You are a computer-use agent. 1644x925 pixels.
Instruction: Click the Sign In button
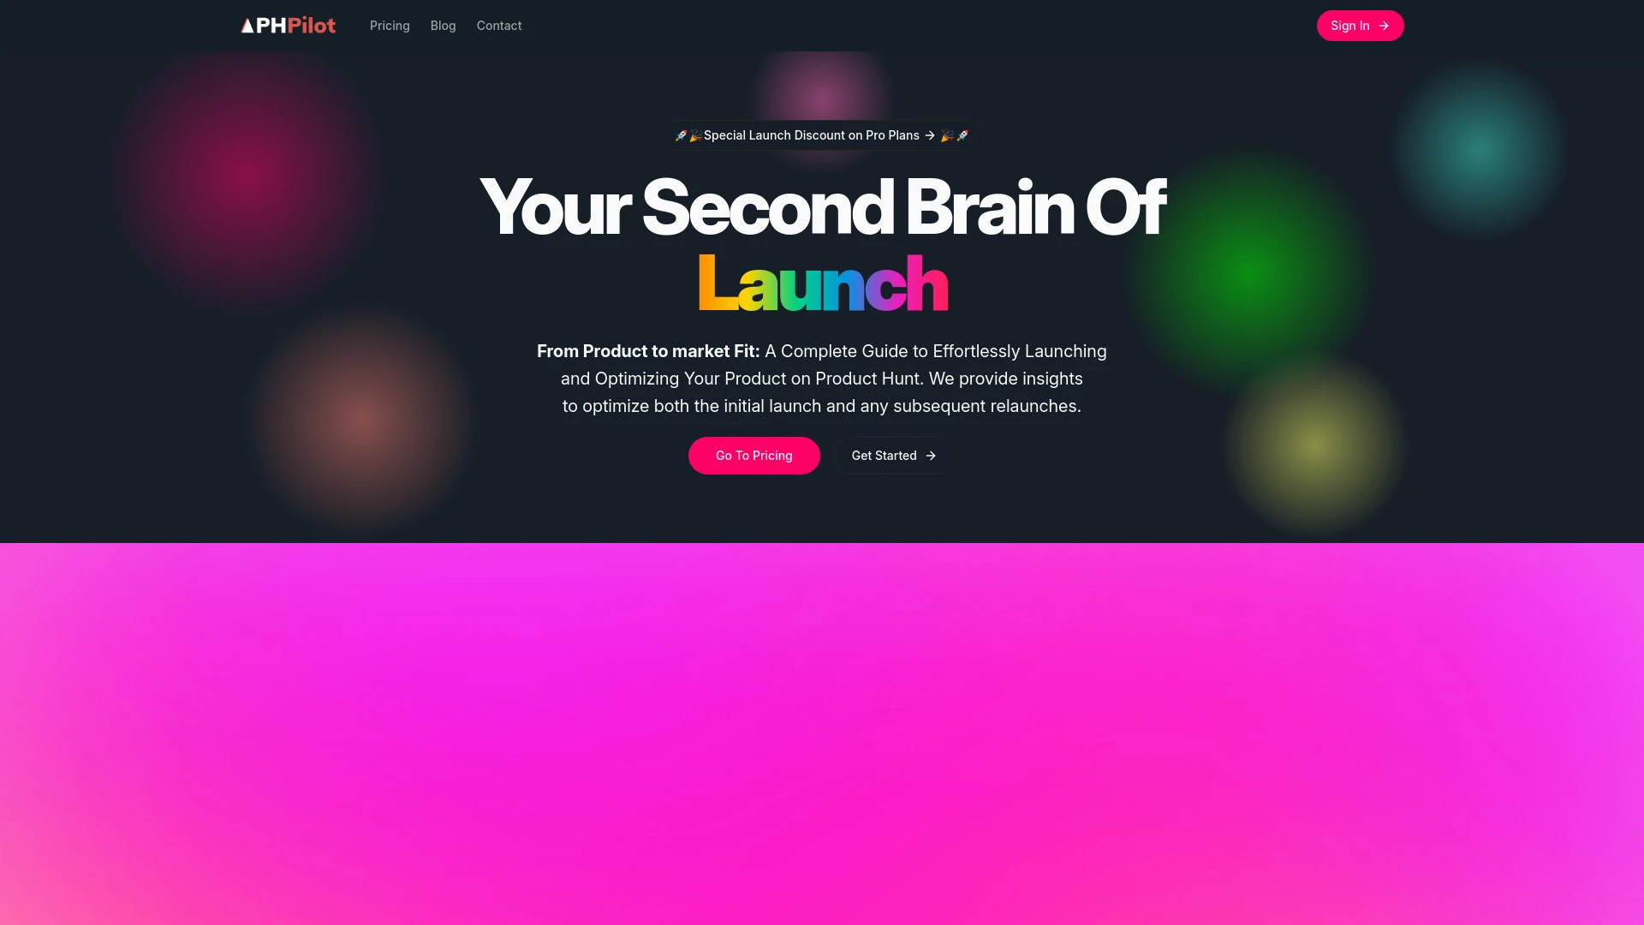(x=1360, y=26)
